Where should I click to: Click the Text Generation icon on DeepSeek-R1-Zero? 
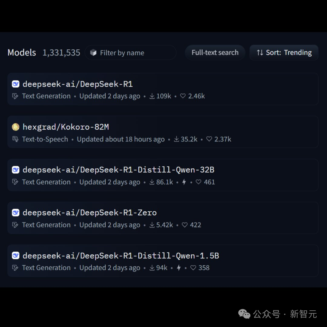(x=15, y=225)
